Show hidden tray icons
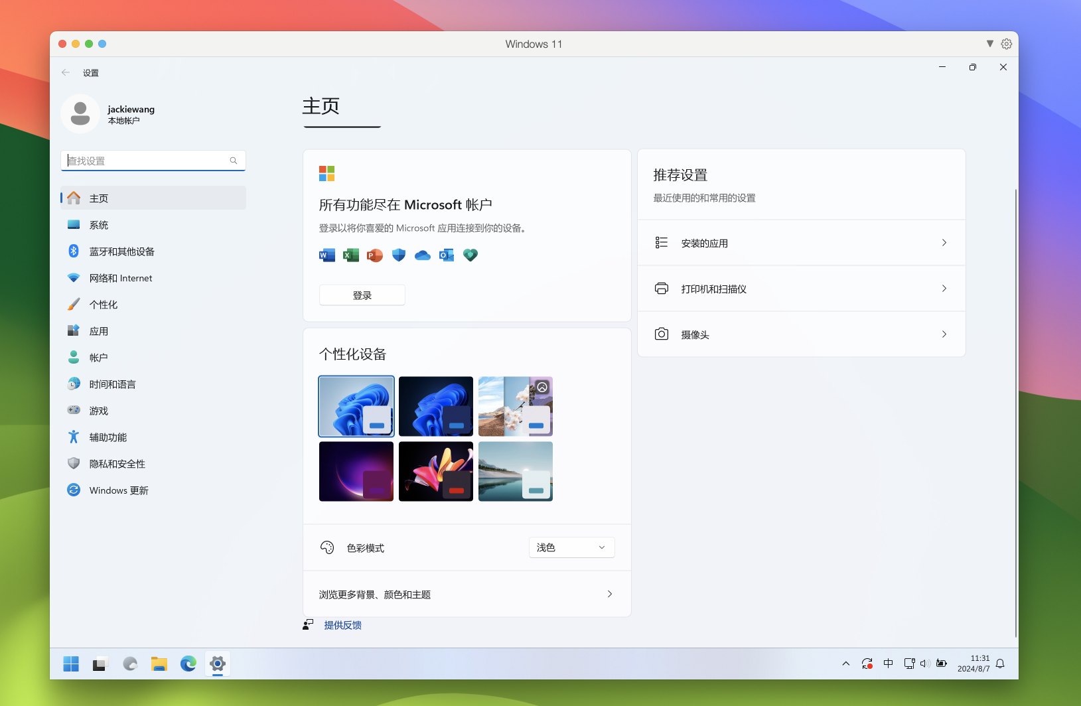 pyautogui.click(x=846, y=664)
